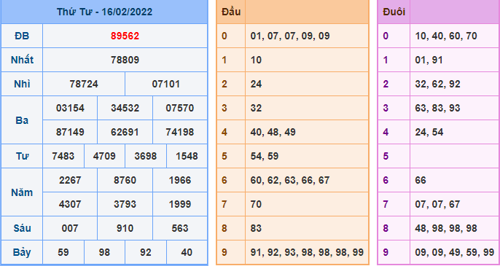Select second prize number 07101
The image size is (500, 266).
click(166, 85)
